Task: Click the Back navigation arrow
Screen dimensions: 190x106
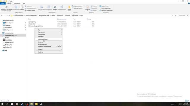Action: tap(2, 16)
